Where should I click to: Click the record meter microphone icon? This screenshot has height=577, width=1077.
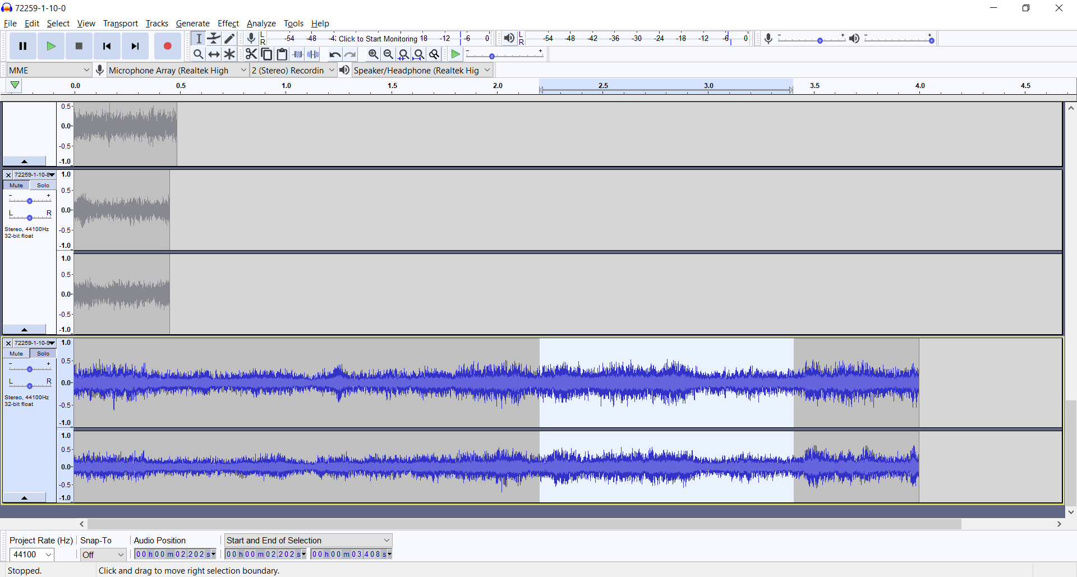point(251,38)
